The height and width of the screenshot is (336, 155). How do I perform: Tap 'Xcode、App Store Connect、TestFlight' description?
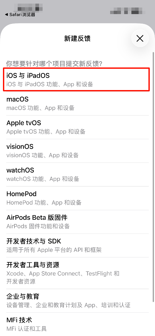60,273
